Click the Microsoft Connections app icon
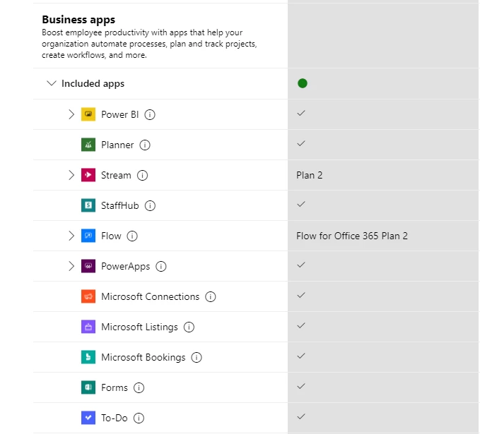This screenshot has height=434, width=480. coord(88,296)
